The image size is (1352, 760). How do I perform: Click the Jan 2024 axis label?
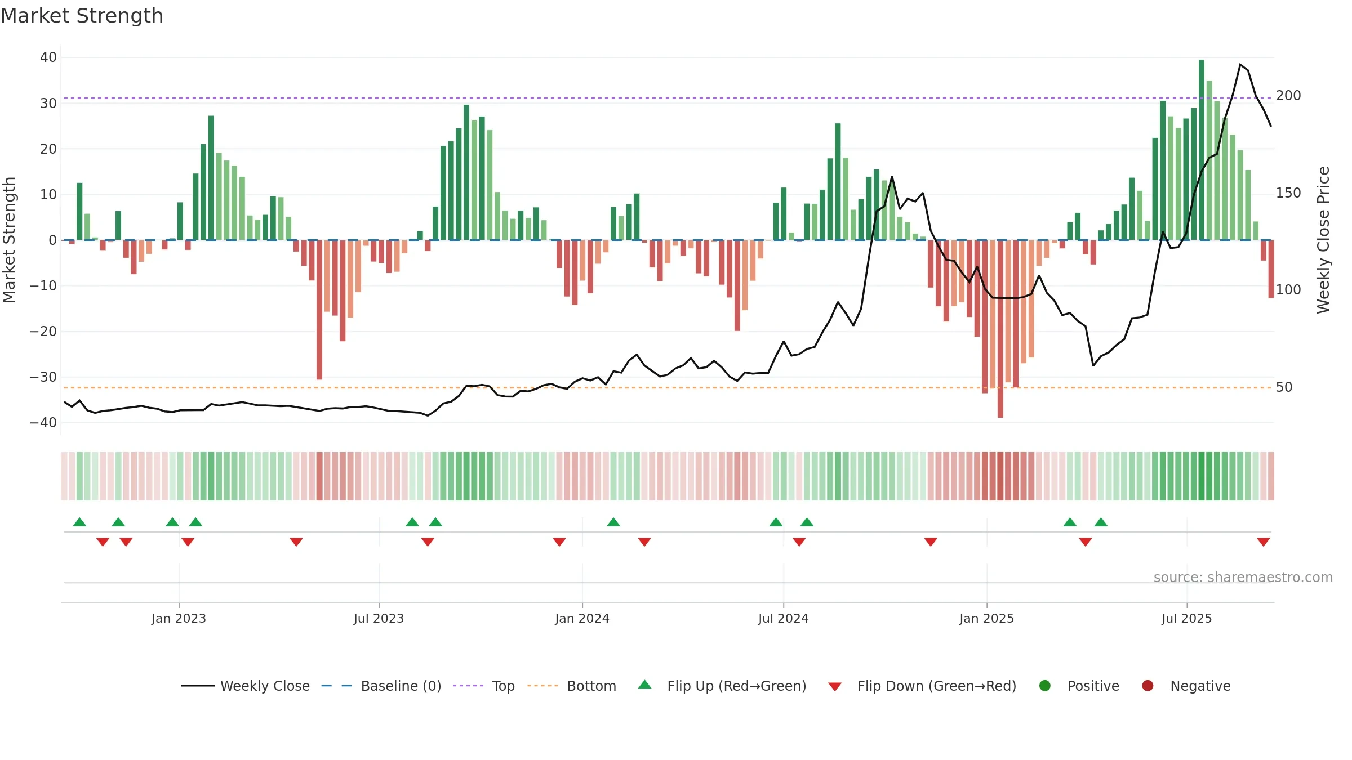tap(582, 618)
